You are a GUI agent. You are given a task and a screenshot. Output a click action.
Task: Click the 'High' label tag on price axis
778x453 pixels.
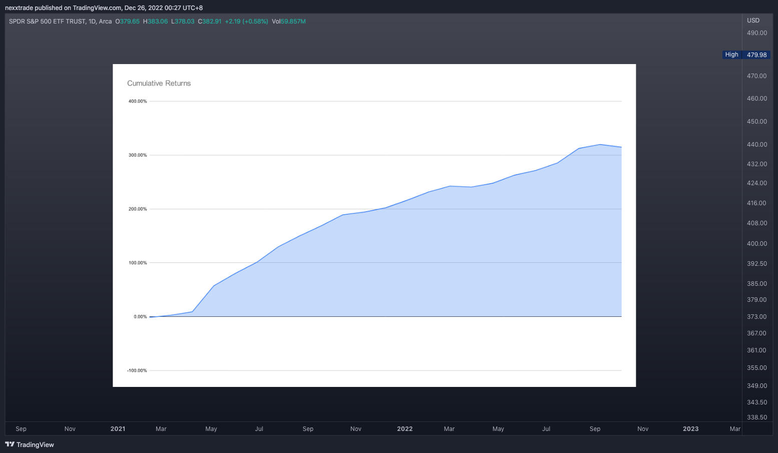click(x=731, y=55)
